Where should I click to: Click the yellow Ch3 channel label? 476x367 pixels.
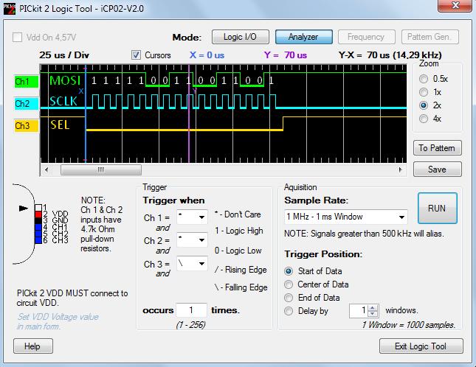pos(27,126)
